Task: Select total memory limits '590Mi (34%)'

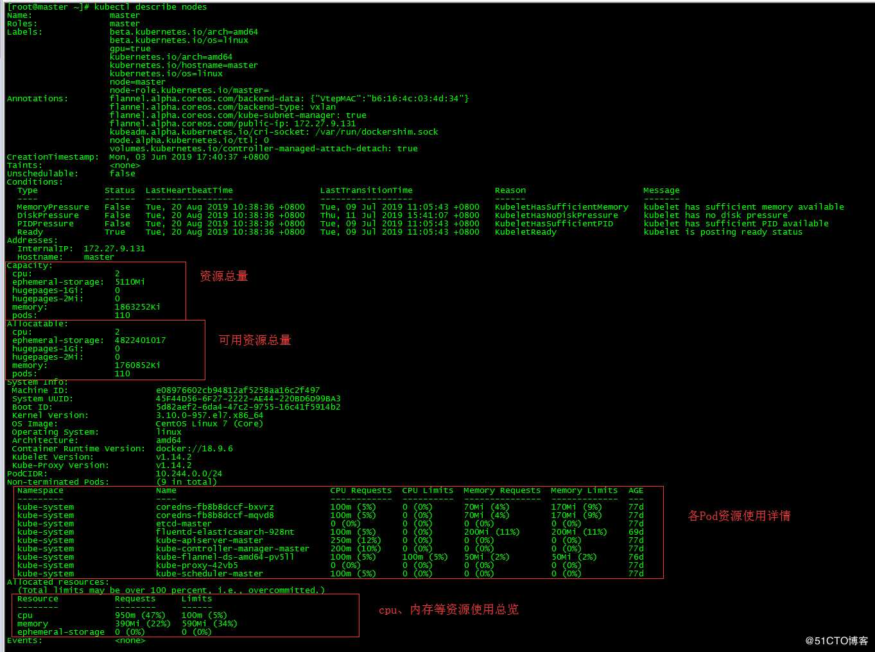Action: (x=209, y=624)
